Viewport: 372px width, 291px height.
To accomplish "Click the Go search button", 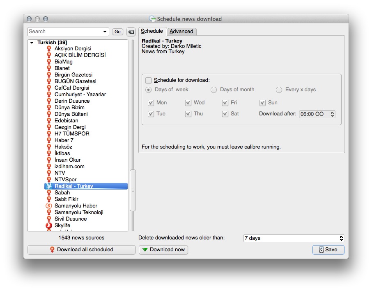I will tap(118, 32).
